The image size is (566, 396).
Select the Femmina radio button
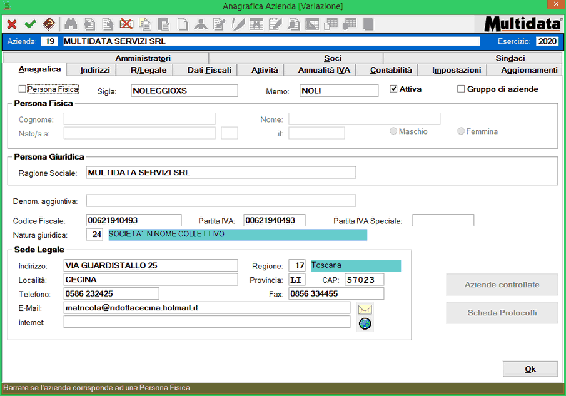(x=461, y=131)
